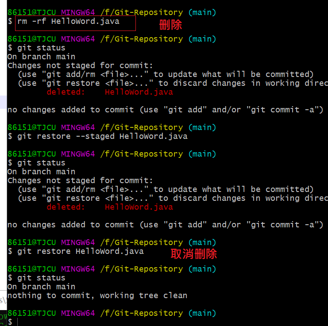Click the first red 'deleted: HelloWord.java' entry
The image size is (328, 326).
[x=109, y=92]
